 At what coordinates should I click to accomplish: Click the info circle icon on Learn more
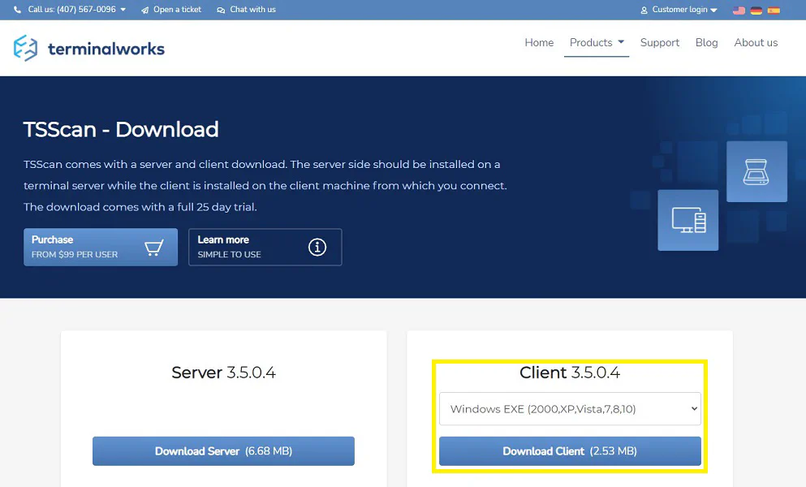click(317, 248)
